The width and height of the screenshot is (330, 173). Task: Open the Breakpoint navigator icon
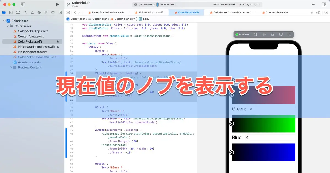53,12
